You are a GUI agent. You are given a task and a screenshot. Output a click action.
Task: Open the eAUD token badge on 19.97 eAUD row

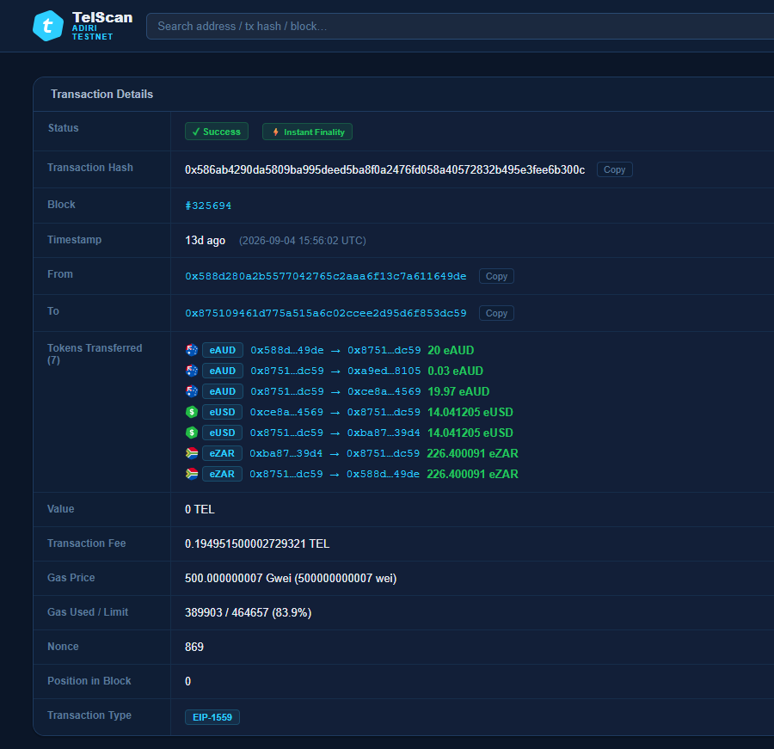(x=222, y=391)
